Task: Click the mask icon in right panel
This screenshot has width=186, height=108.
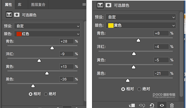Action: click(108, 5)
